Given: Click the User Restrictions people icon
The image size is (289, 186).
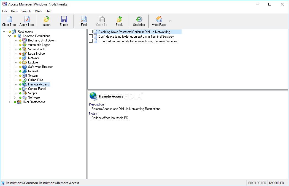Looking at the screenshot, I should coord(19,102).
